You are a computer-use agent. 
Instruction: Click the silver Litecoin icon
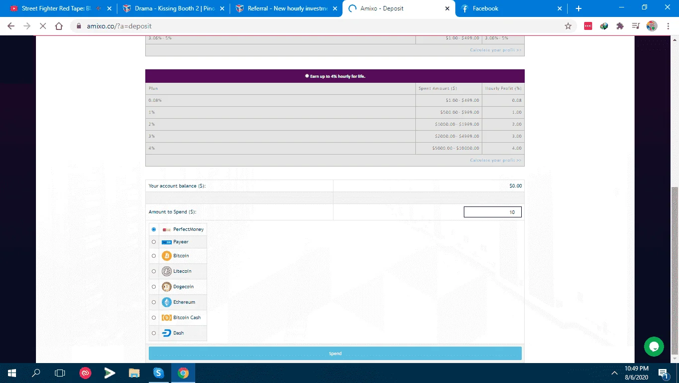[167, 271]
